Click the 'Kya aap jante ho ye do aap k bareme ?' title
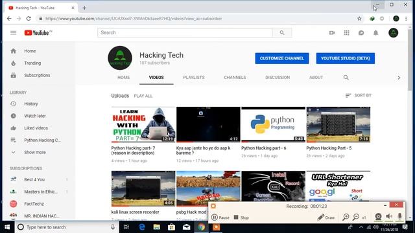This screenshot has height=233, width=415. (x=203, y=151)
